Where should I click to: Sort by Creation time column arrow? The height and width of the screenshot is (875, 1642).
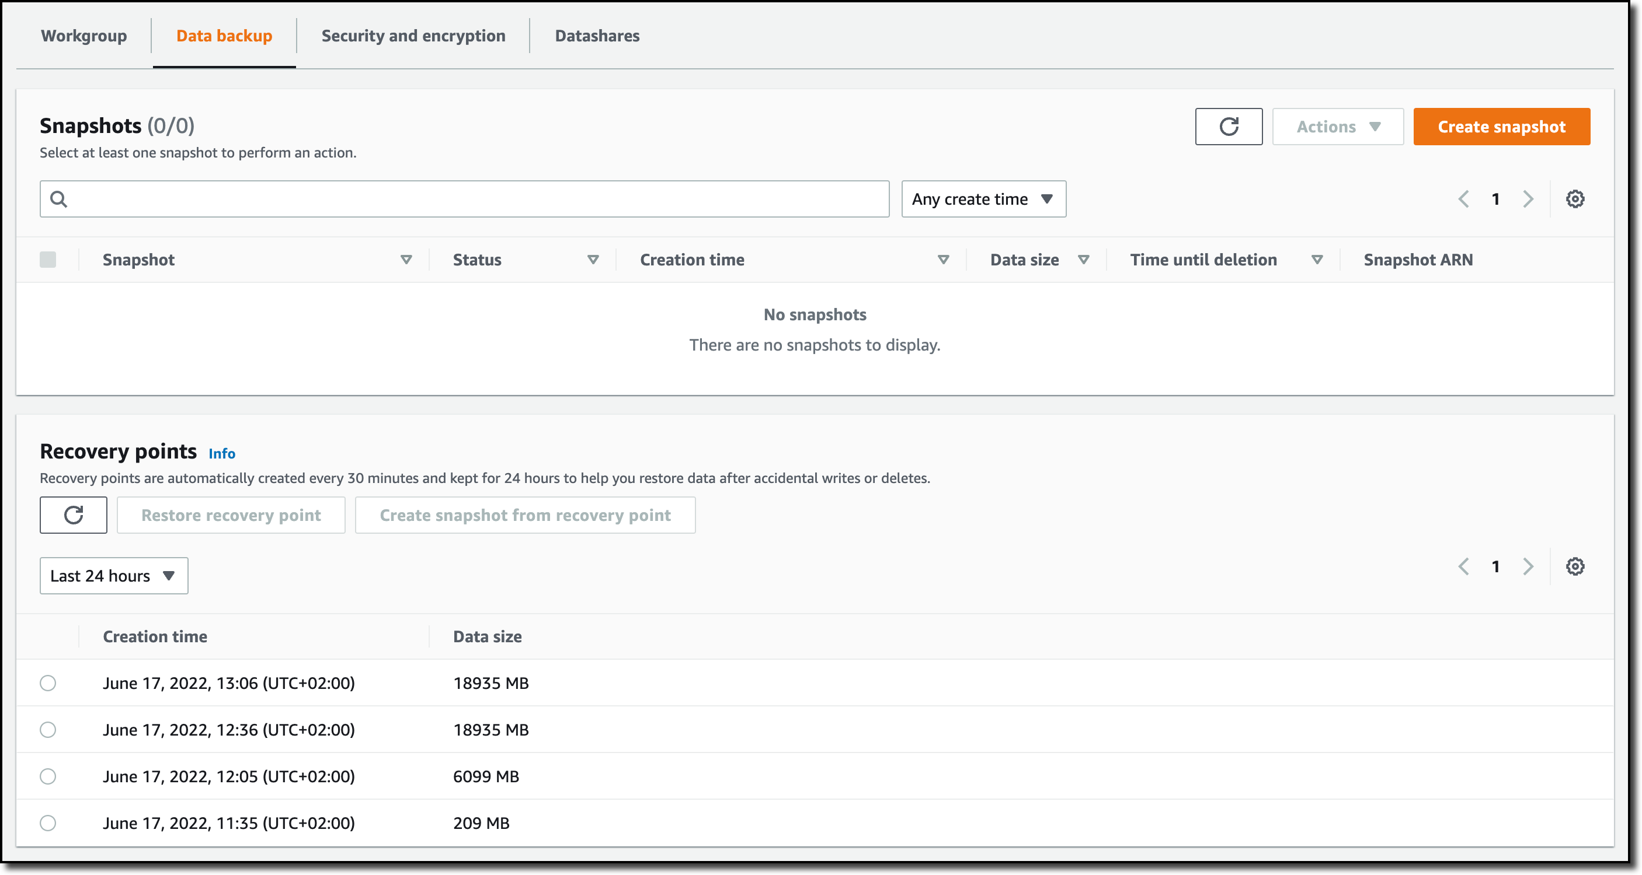[944, 260]
